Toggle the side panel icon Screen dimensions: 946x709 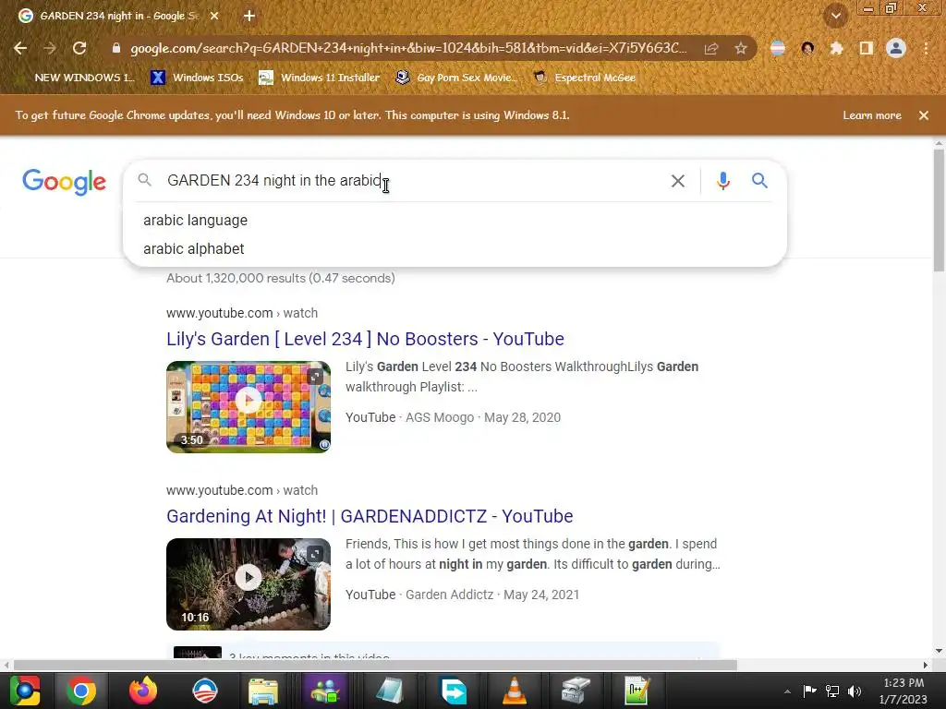point(867,48)
